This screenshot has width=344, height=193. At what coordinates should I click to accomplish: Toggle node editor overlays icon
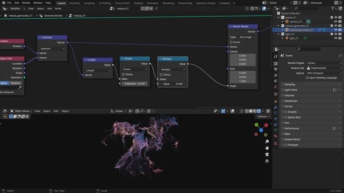click(264, 9)
